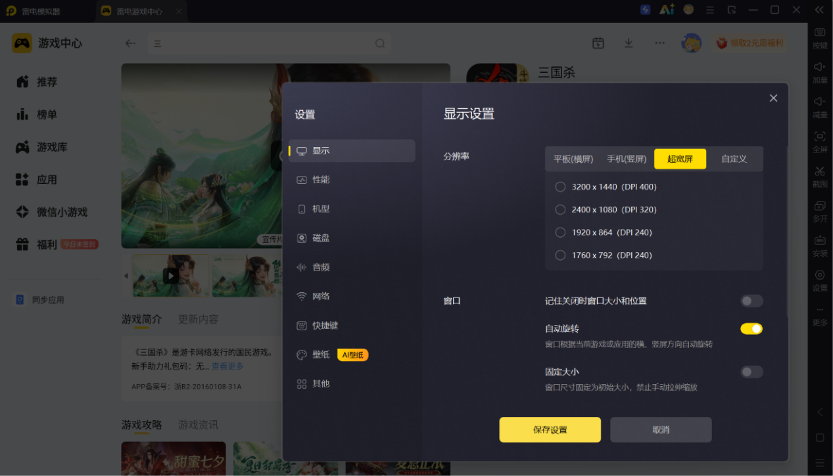The width and height of the screenshot is (833, 476).
Task: Click 截图 screenshot tool
Action: [820, 177]
